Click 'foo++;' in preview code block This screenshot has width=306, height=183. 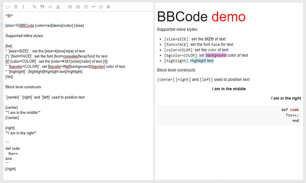[292, 115]
